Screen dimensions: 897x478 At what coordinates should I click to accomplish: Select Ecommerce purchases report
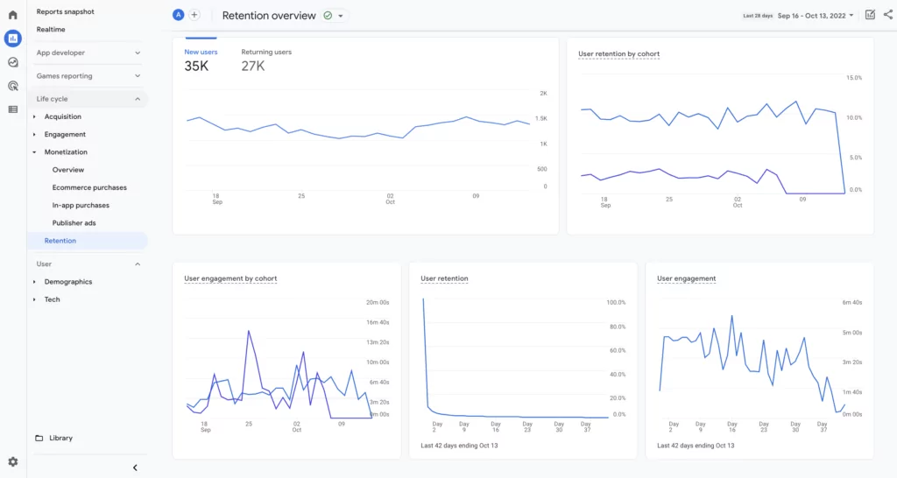[x=89, y=187]
